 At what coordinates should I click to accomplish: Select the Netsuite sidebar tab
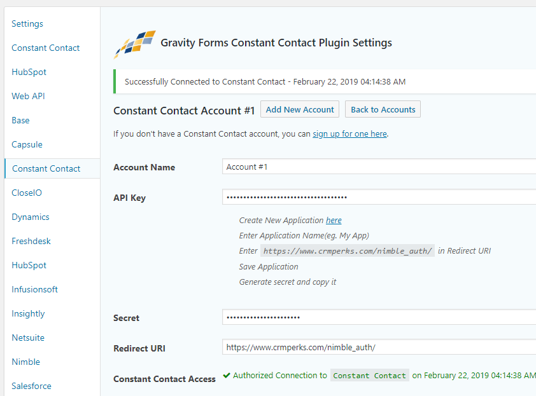[28, 338]
